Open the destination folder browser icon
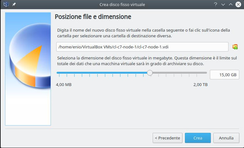The image size is (244, 148). coord(235,47)
